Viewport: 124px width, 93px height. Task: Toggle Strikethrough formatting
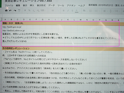(x=72, y=11)
